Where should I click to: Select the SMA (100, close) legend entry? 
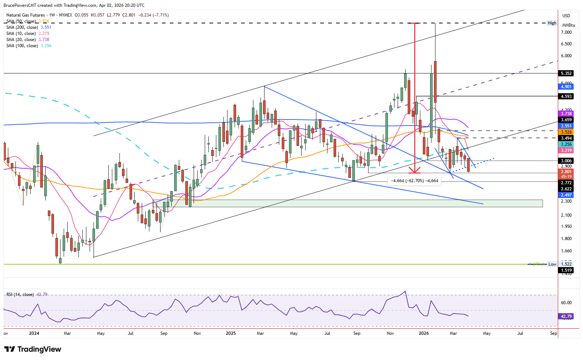click(x=29, y=46)
